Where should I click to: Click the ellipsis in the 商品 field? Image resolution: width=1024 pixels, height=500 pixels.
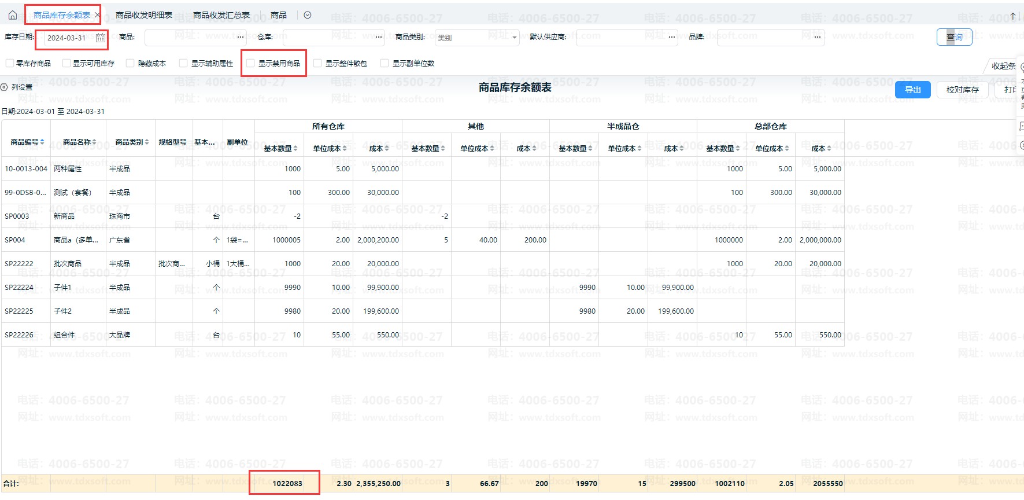pyautogui.click(x=241, y=37)
